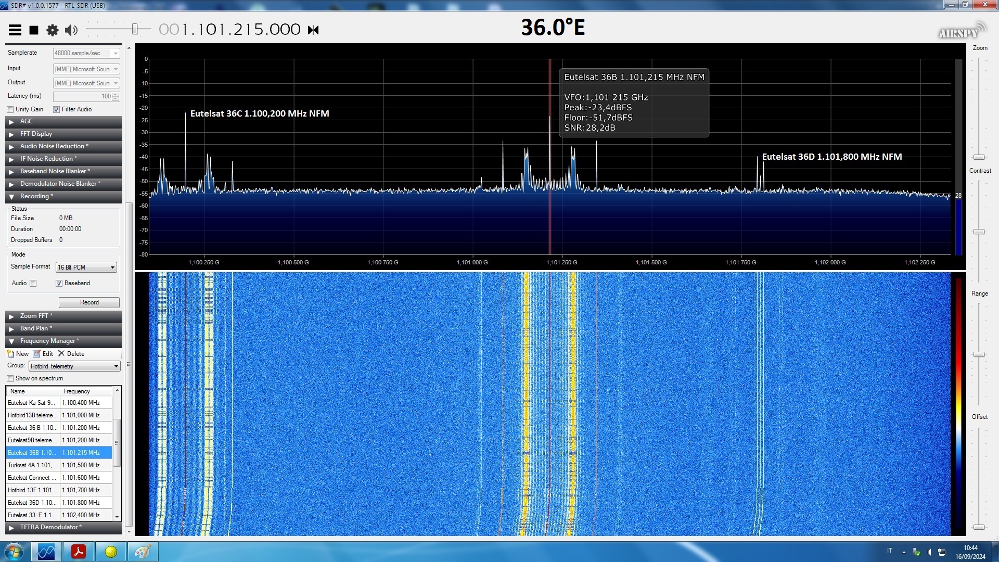The width and height of the screenshot is (999, 562).
Task: Select Eutelsat Ka-Sat 9 frequency entry
Action: 59,403
